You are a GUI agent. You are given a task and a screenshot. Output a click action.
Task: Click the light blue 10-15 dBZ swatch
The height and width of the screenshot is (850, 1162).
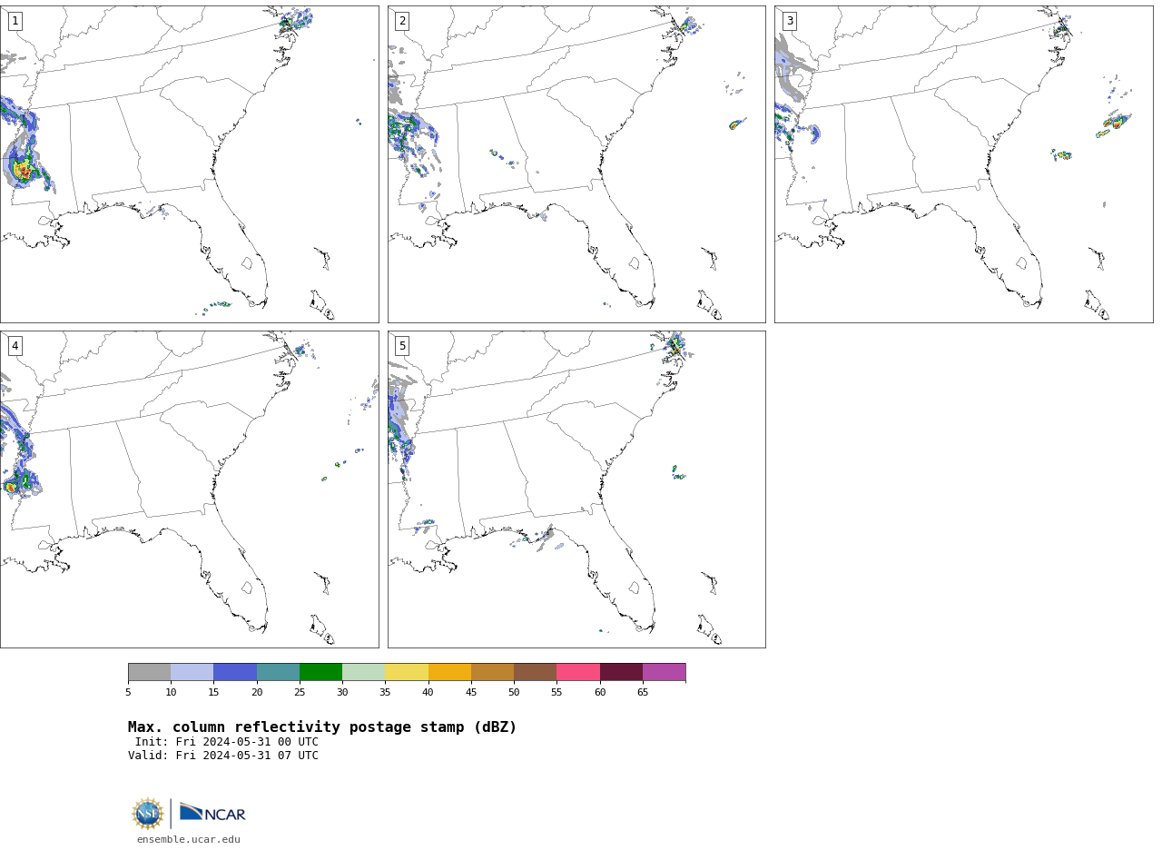pos(192,672)
